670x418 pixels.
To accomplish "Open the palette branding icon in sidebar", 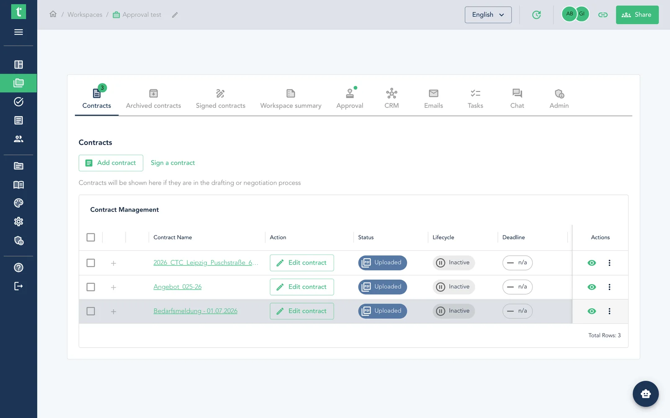I will click(x=18, y=203).
